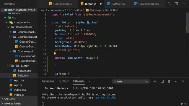Open editor more actions ellipsis menu
Viewport: 189px width, 106px height.
[183, 4]
